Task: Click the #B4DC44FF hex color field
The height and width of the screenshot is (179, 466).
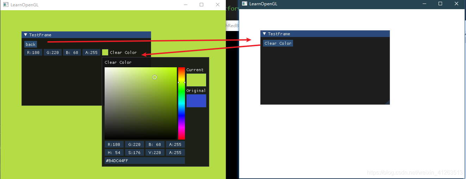Action: pyautogui.click(x=145, y=161)
